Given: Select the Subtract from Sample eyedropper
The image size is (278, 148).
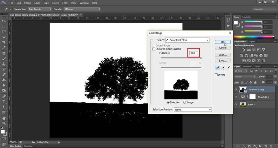Looking at the screenshot, I should pos(228,68).
